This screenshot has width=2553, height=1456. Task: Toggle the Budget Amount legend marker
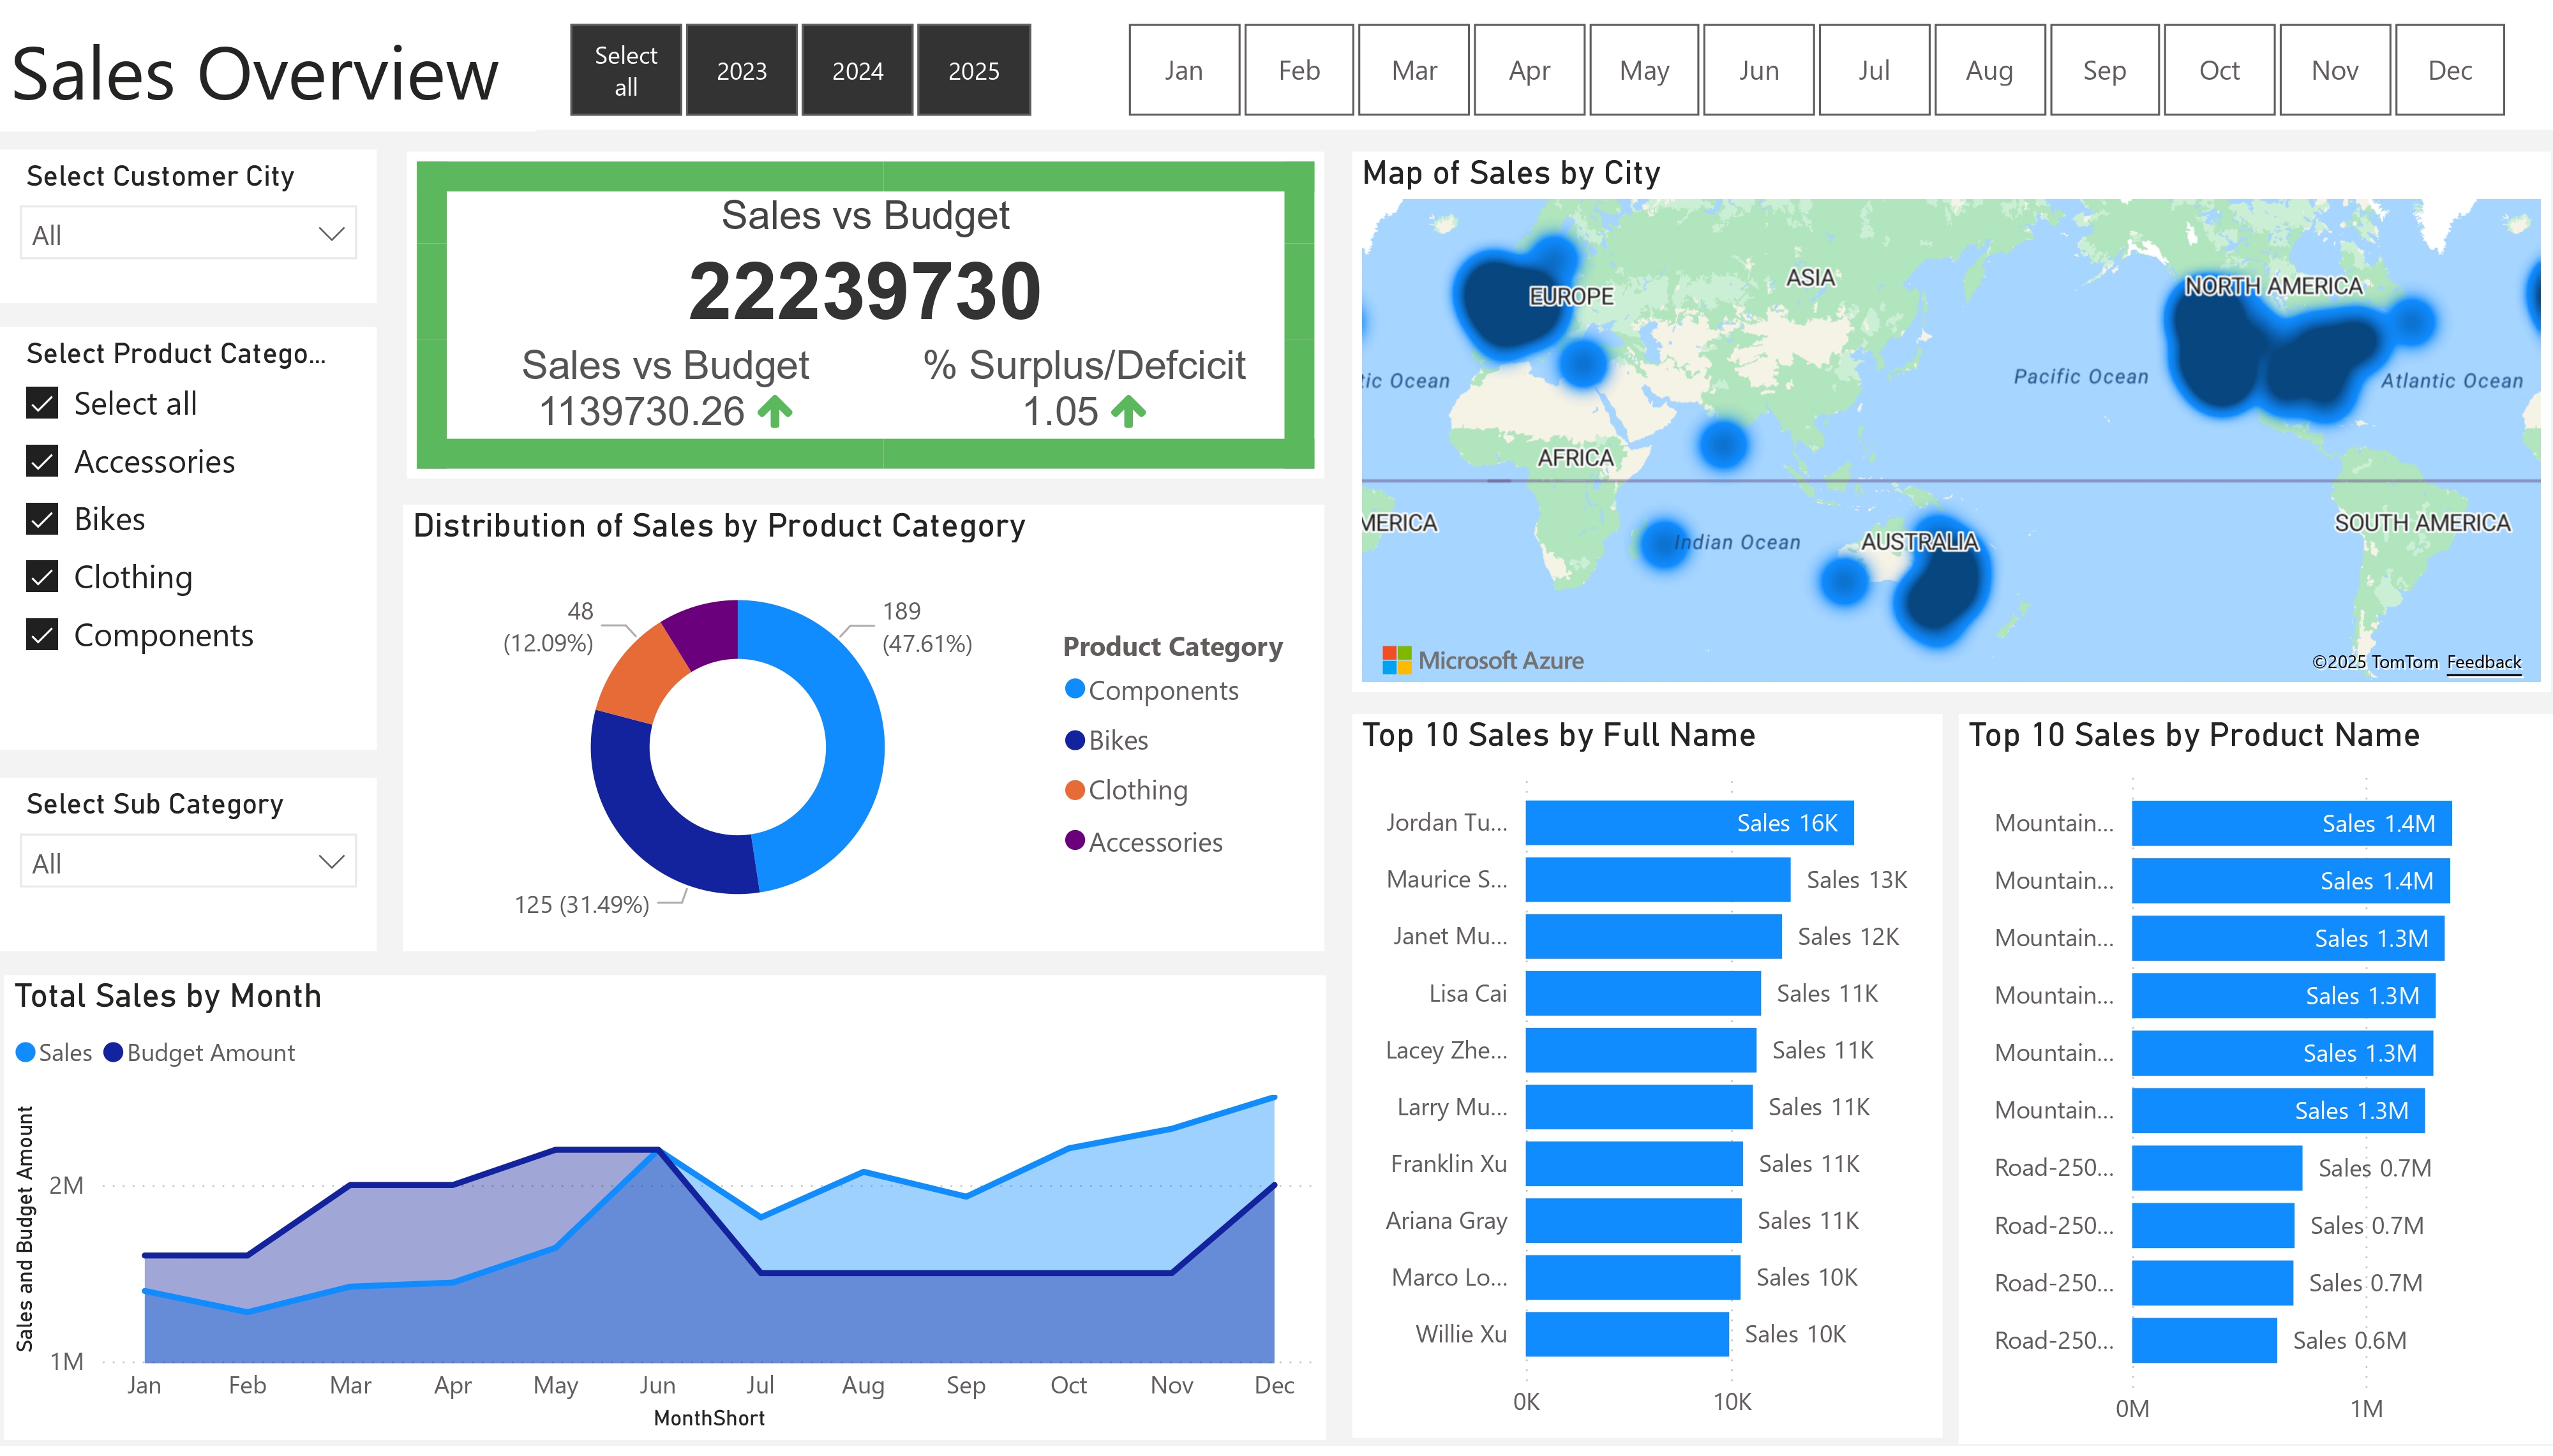(x=113, y=1052)
